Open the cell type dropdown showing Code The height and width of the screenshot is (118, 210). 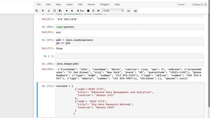point(113,11)
